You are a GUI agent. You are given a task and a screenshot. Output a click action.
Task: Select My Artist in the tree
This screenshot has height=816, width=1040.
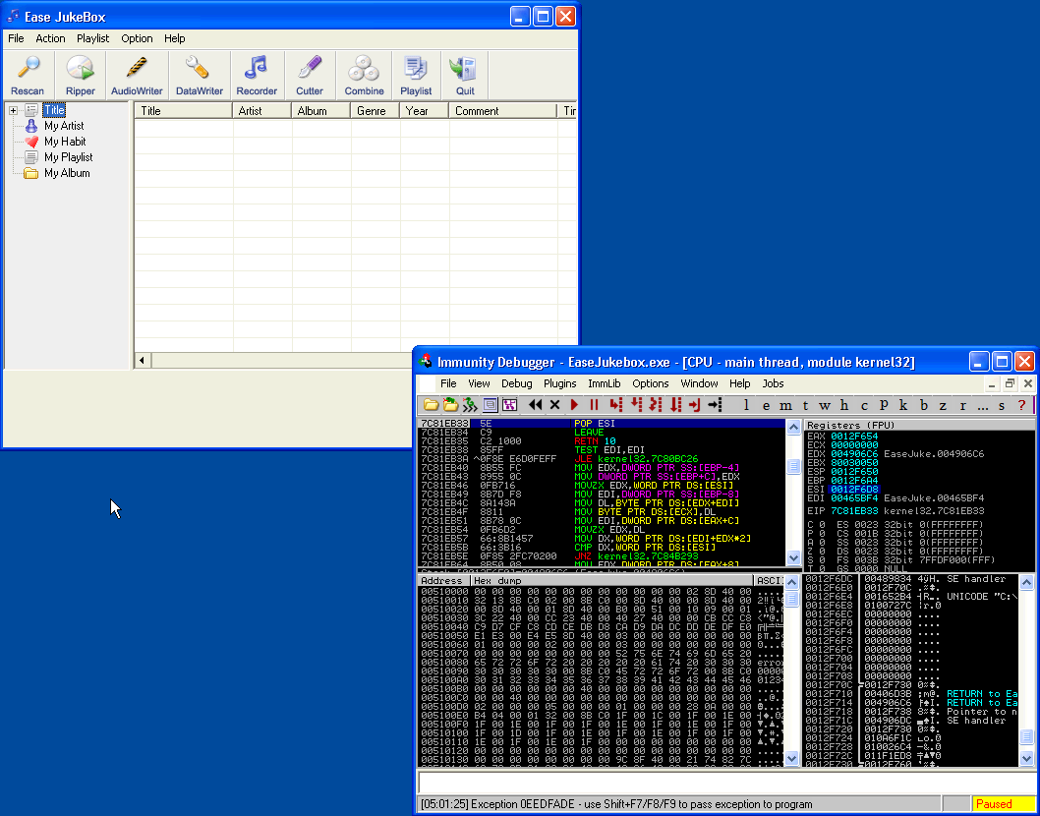pyautogui.click(x=64, y=126)
